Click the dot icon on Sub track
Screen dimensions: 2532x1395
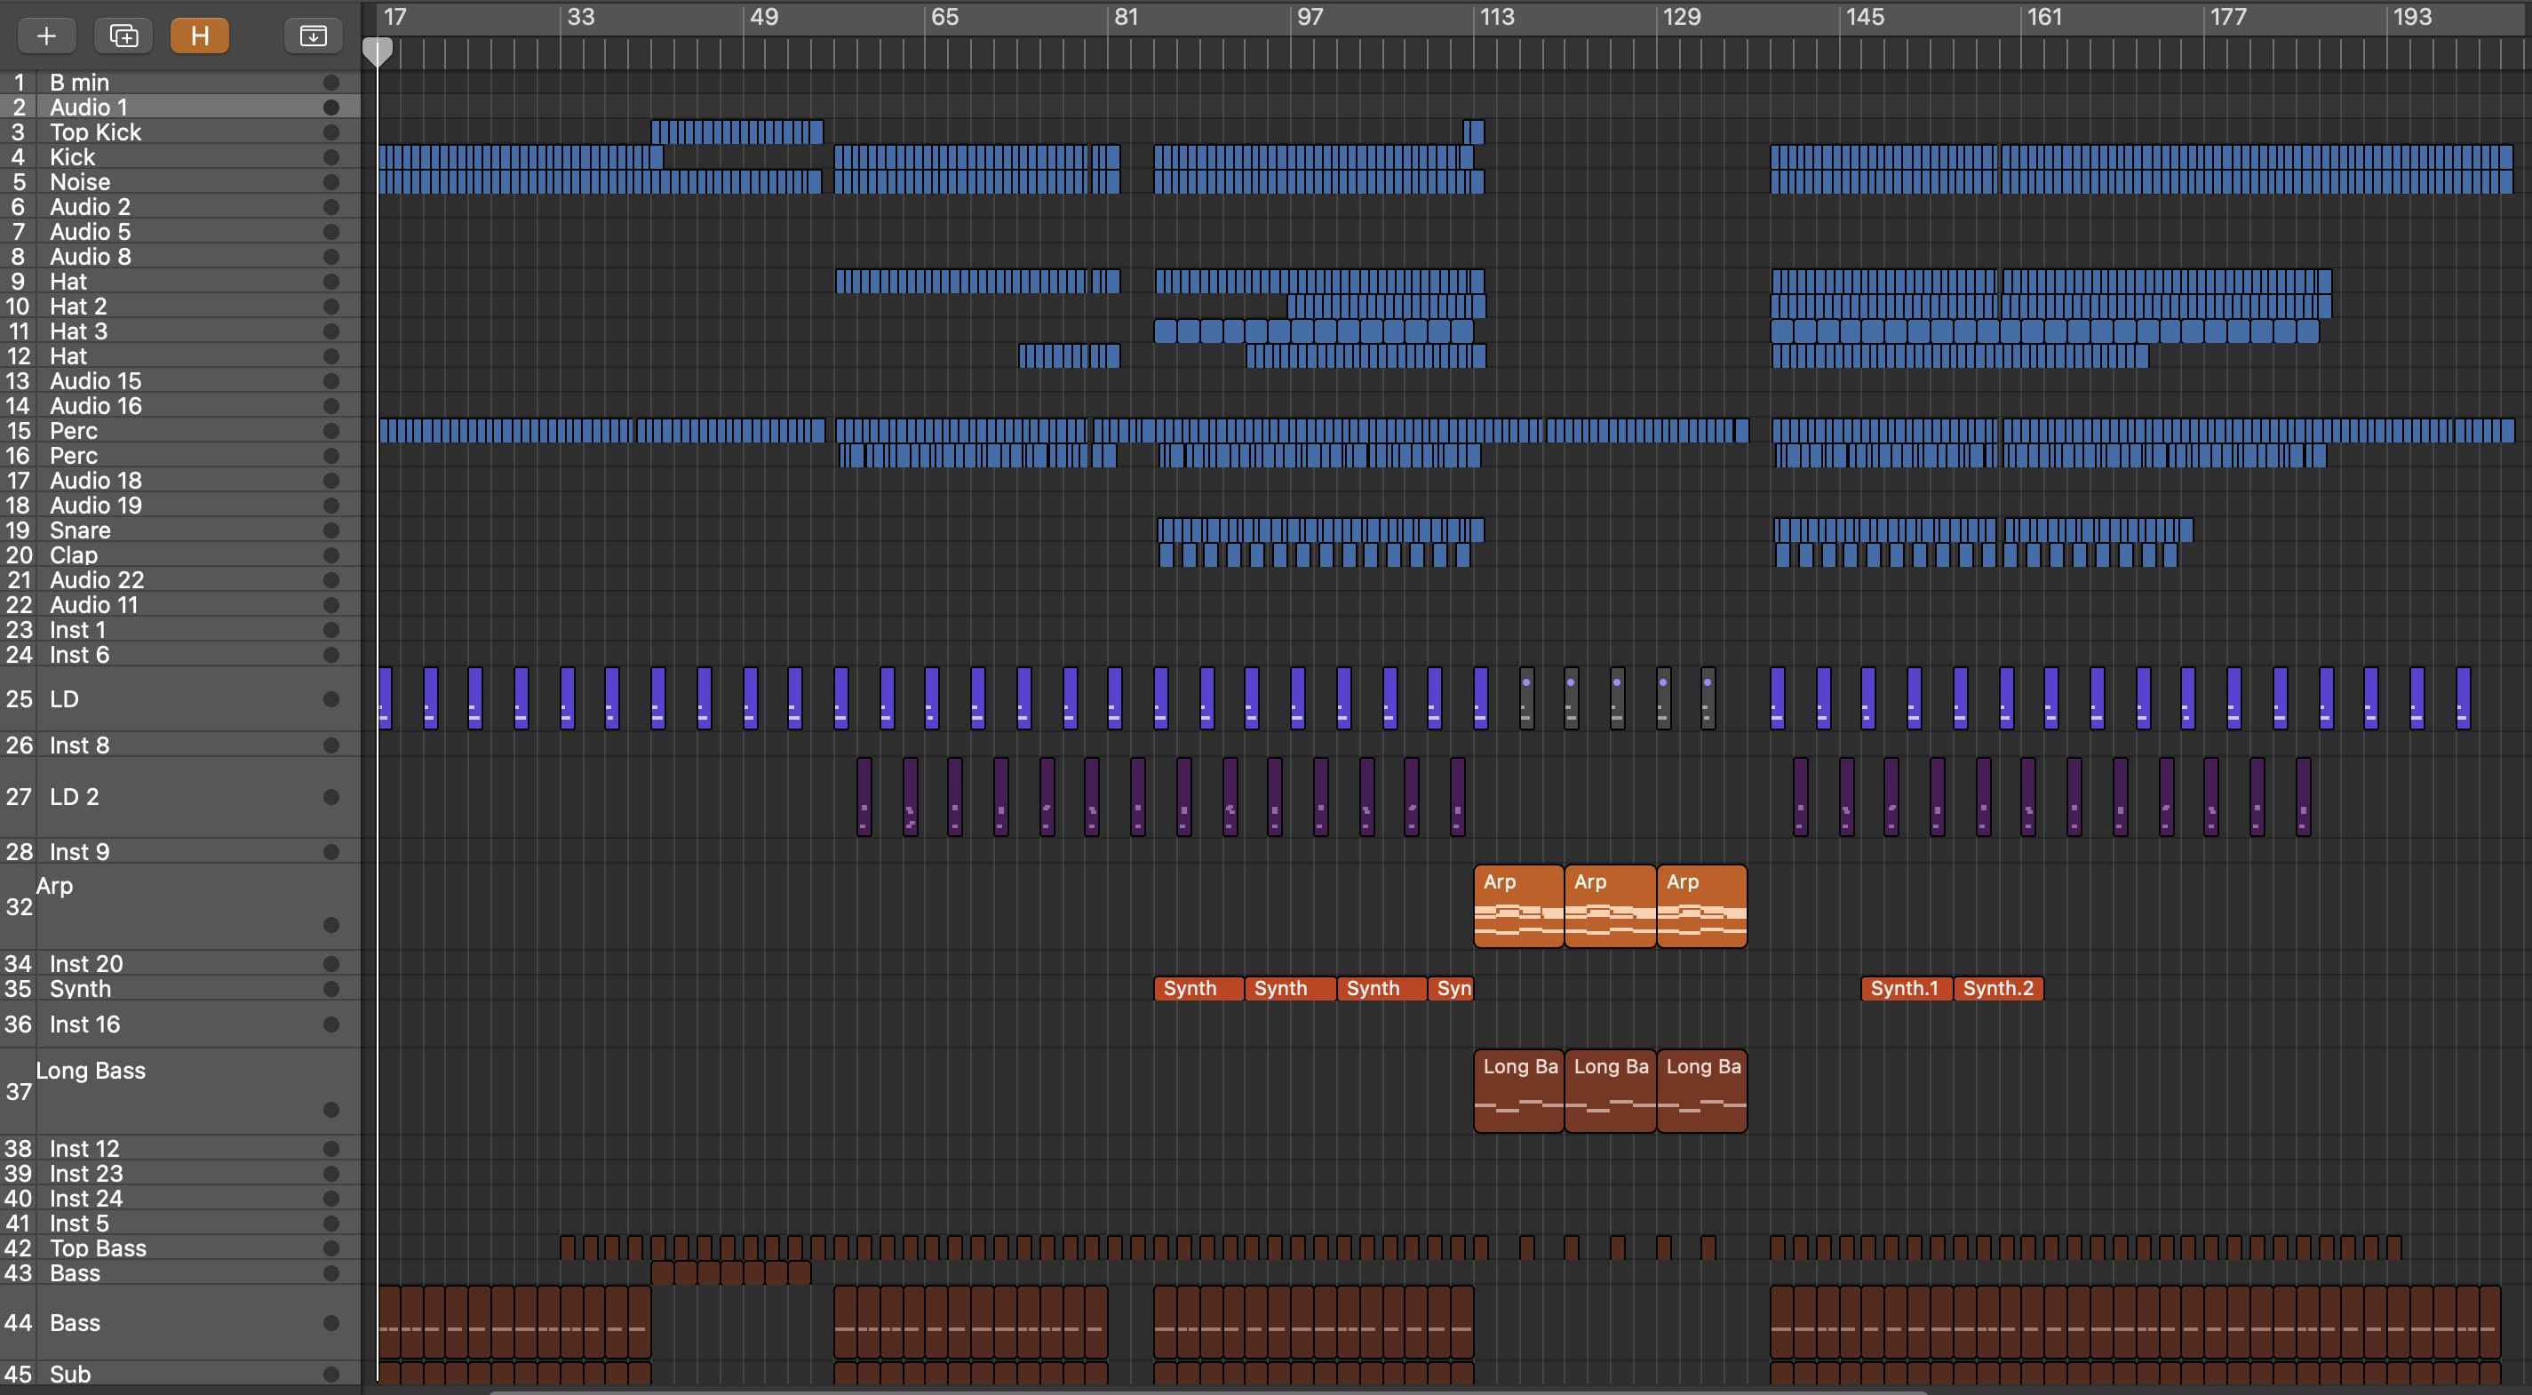coord(331,1375)
